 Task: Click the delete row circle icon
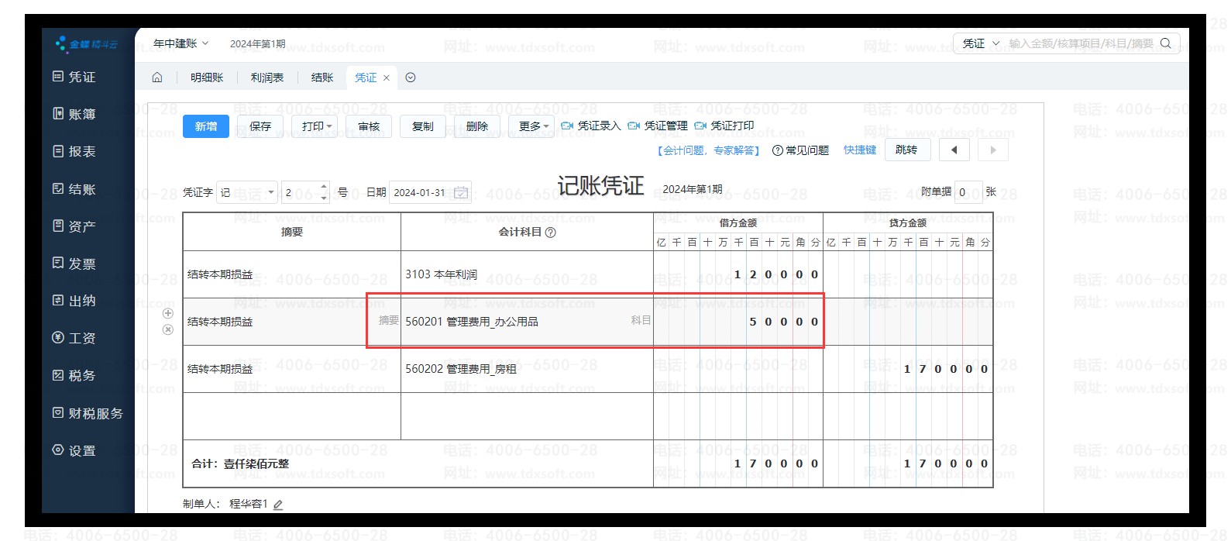[x=168, y=330]
